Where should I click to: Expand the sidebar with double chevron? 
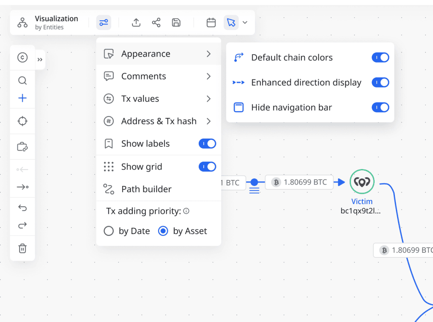[40, 60]
